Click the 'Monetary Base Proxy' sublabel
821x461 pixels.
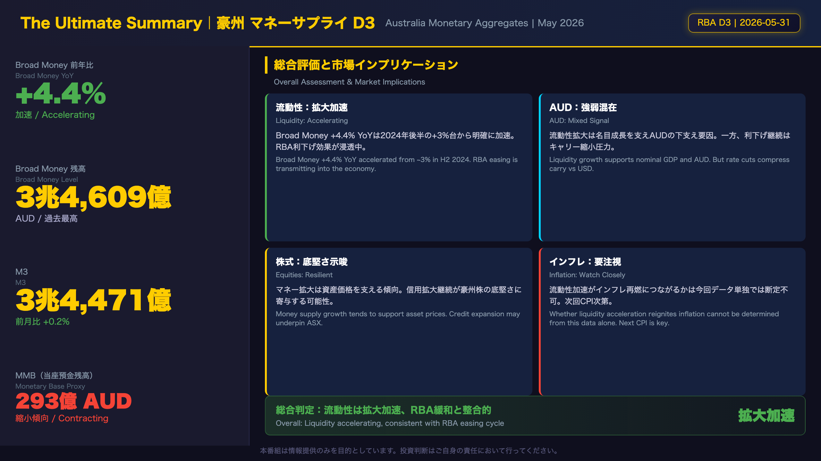pos(50,386)
